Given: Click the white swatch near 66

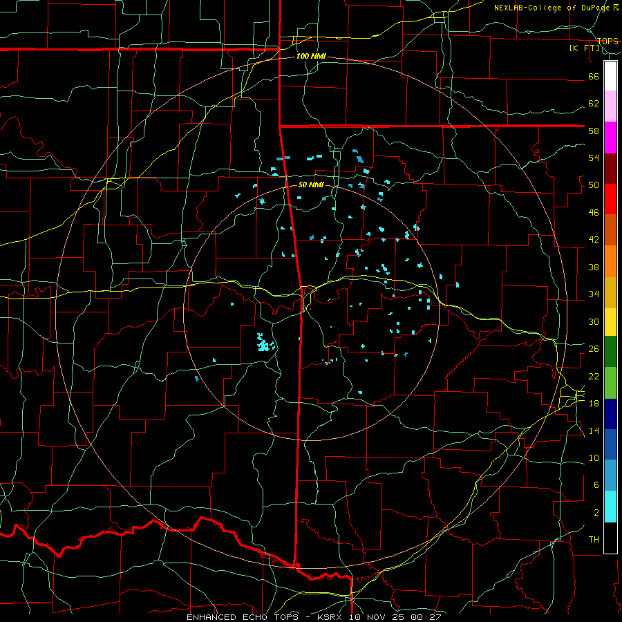Looking at the screenshot, I should [610, 76].
